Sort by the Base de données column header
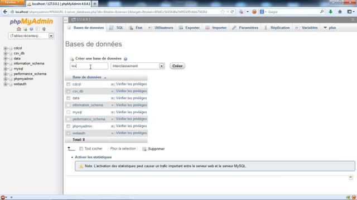This screenshot has height=200, width=357. (87, 77)
